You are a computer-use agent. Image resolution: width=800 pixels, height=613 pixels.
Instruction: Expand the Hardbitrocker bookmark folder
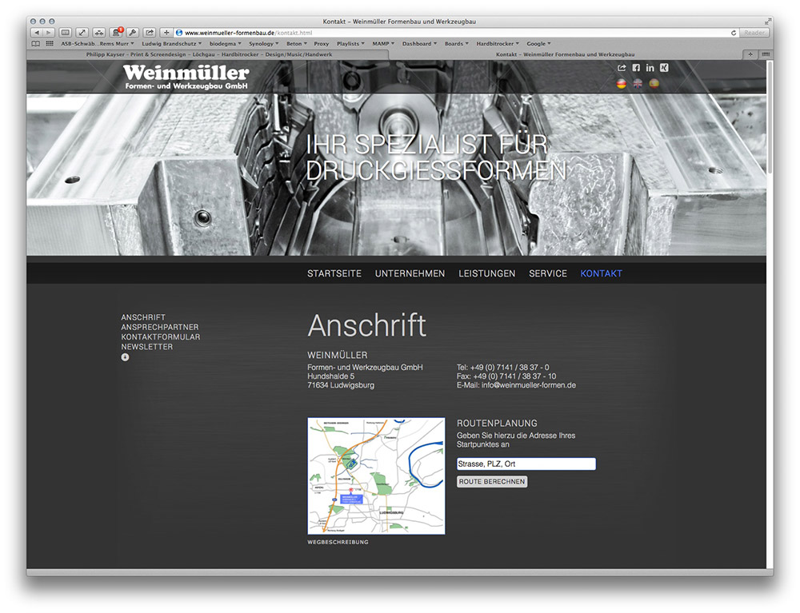pos(498,44)
